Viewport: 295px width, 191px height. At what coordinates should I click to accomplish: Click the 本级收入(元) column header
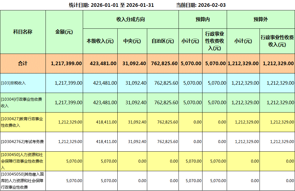100,41
